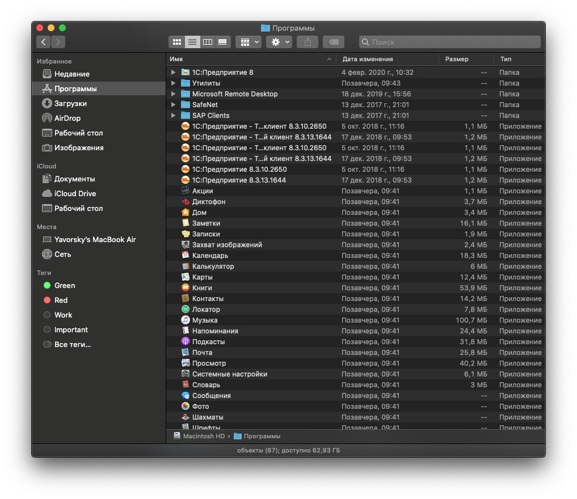Switch to column view
The image size is (577, 499).
(208, 42)
